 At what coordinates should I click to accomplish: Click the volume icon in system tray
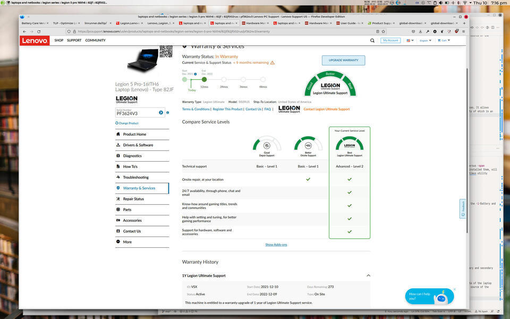point(441,3)
